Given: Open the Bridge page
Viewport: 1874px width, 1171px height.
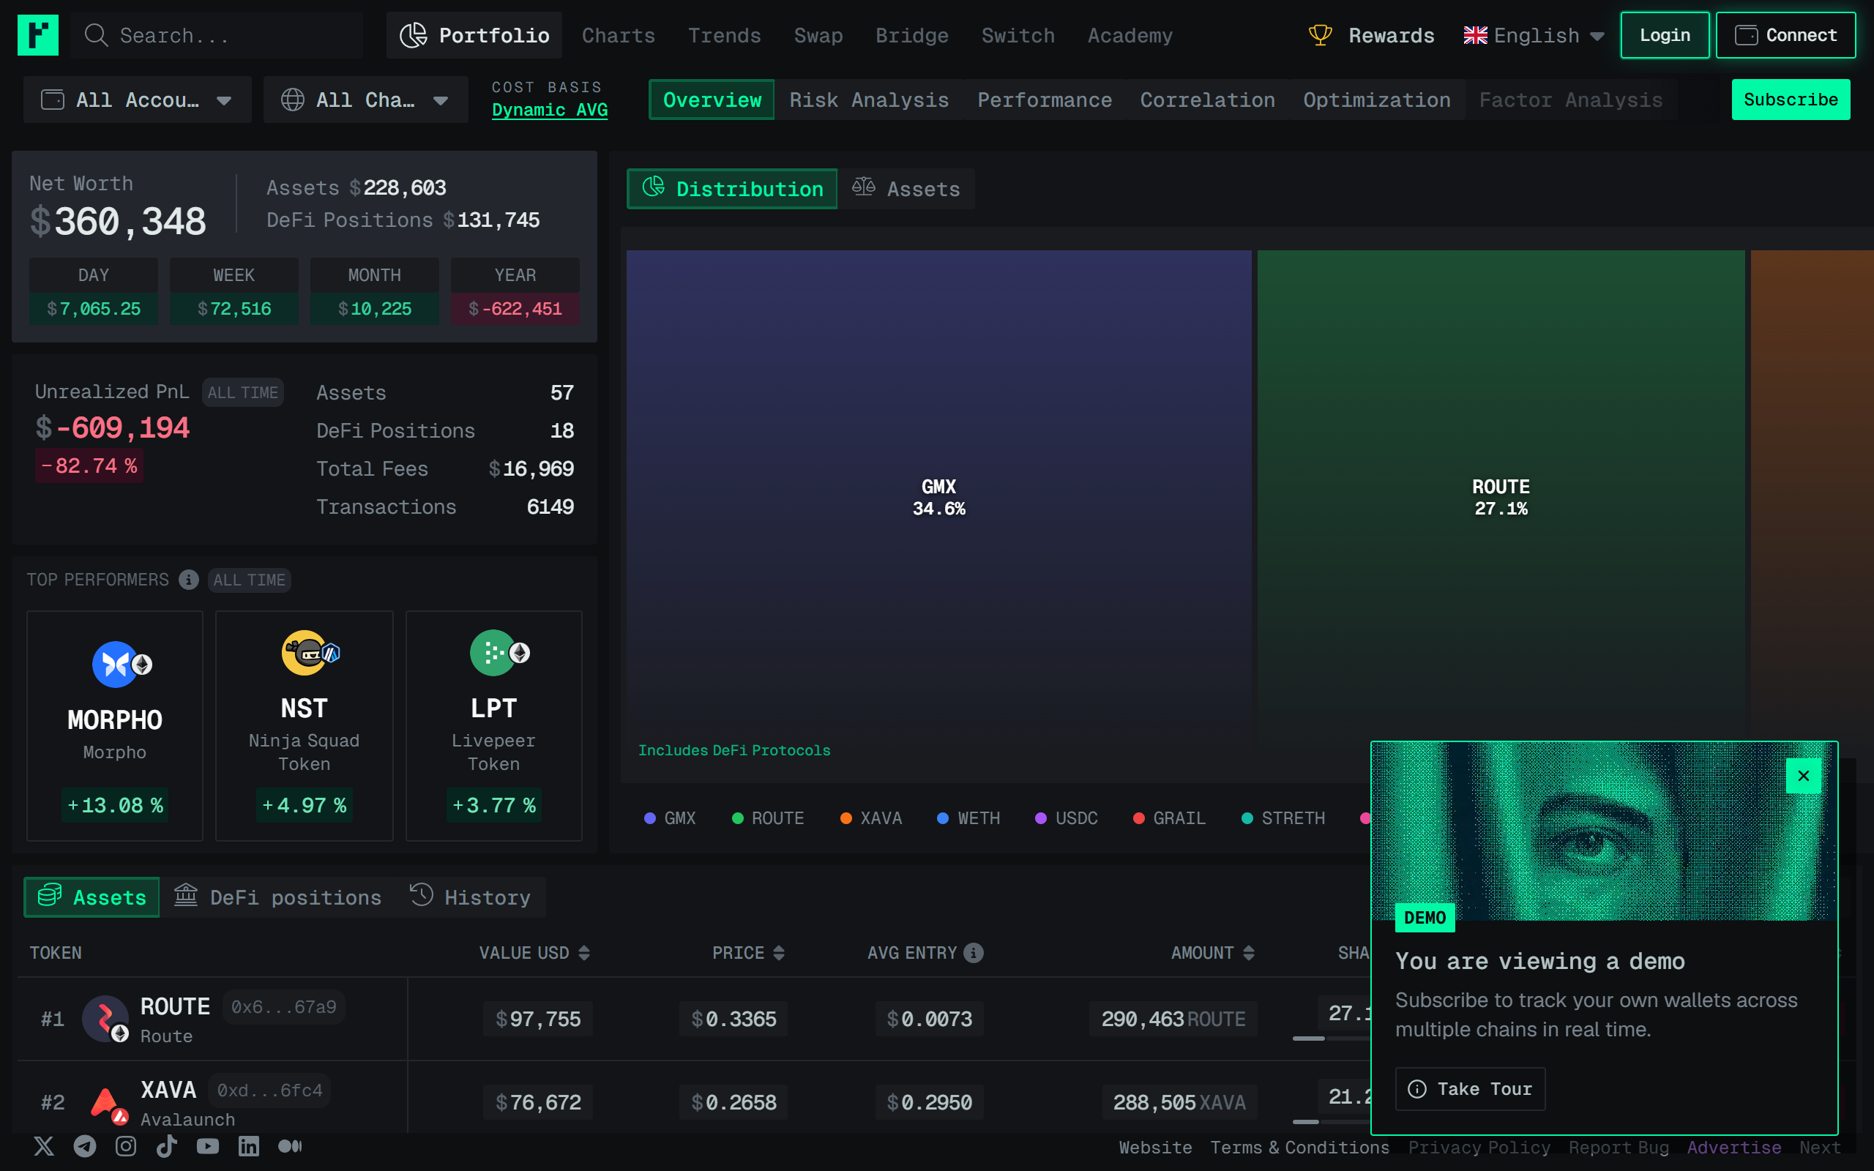Looking at the screenshot, I should tap(912, 36).
